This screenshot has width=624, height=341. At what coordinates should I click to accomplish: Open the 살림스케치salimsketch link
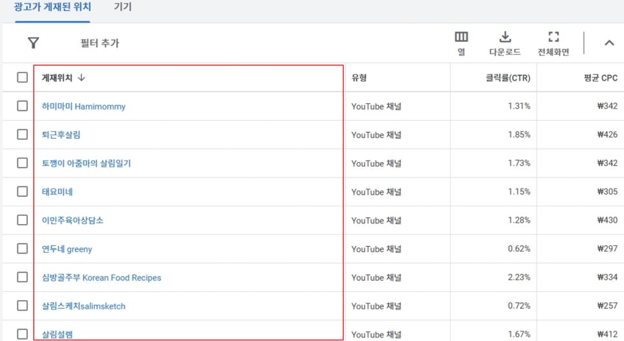click(83, 306)
